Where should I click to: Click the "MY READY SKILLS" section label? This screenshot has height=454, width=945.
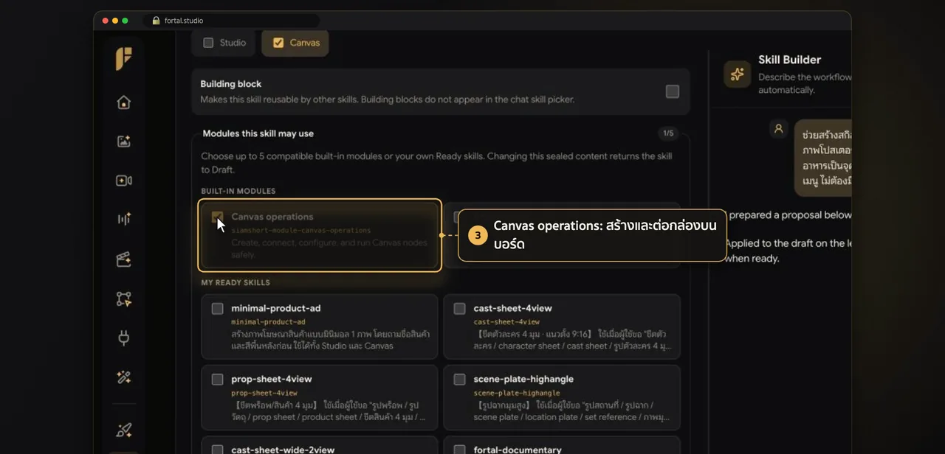click(236, 282)
